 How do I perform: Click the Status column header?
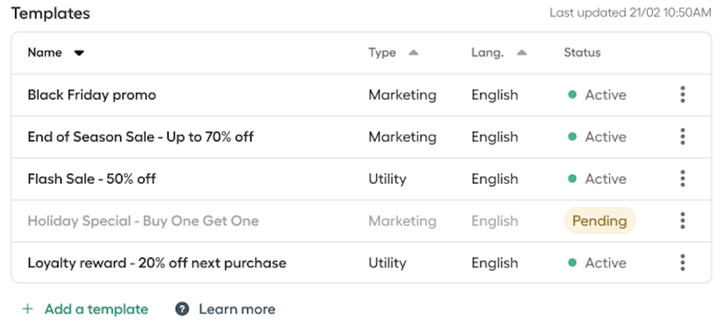pyautogui.click(x=582, y=52)
